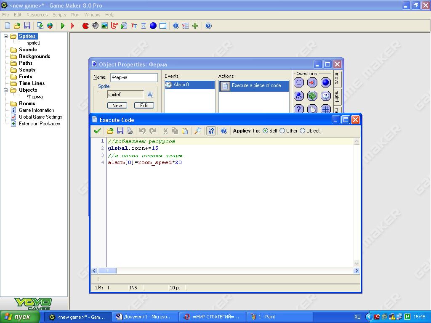Create a script from the toolbar
This screenshot has height=323, width=431.
124,26
